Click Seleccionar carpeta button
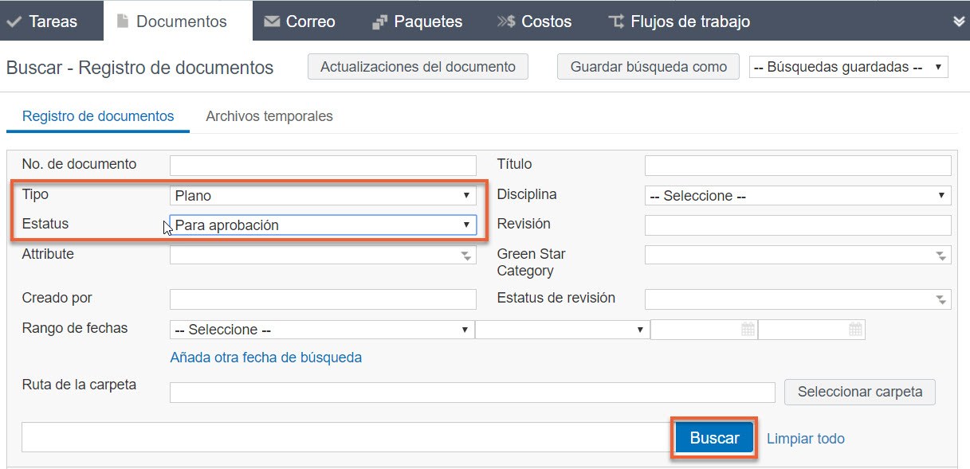The image size is (970, 469). point(860,392)
